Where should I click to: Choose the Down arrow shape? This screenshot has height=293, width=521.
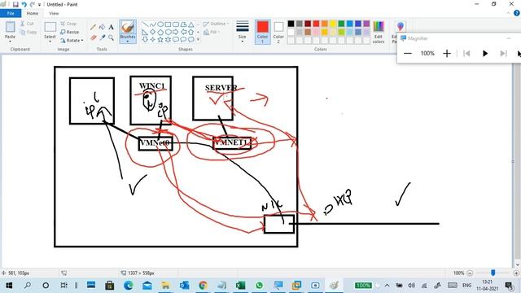pyautogui.click(x=145, y=40)
